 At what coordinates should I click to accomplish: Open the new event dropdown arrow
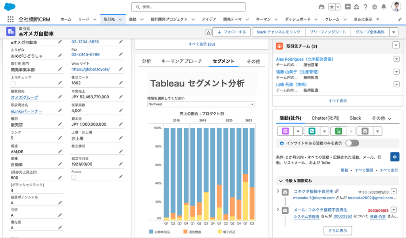point(298,131)
